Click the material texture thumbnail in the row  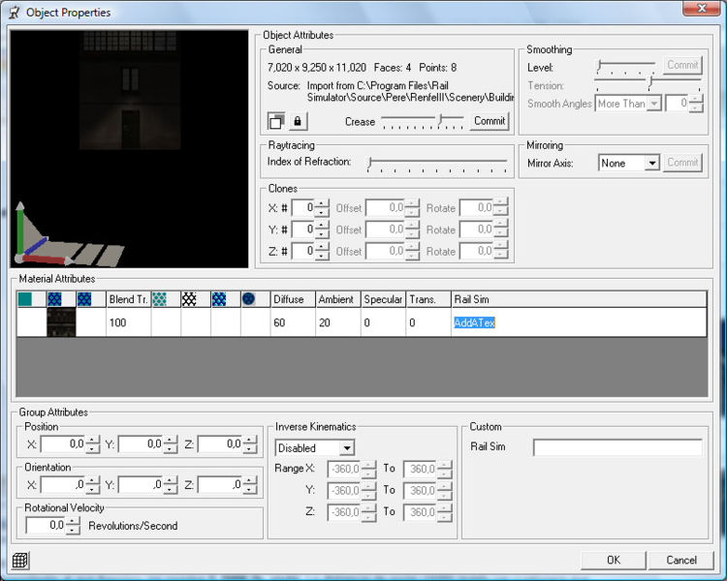click(x=61, y=322)
